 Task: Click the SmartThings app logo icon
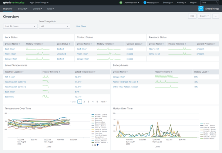[201, 8]
